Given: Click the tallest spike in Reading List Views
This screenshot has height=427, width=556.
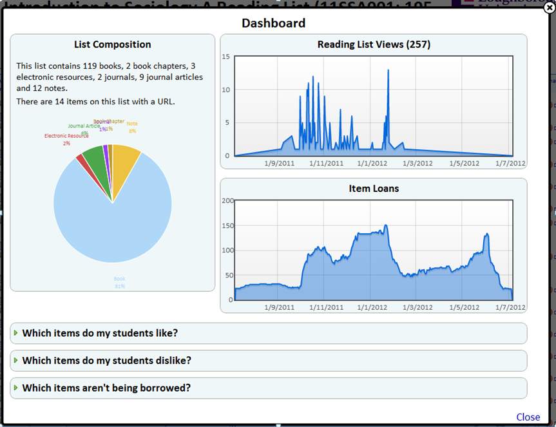Looking at the screenshot, I should click(388, 72).
